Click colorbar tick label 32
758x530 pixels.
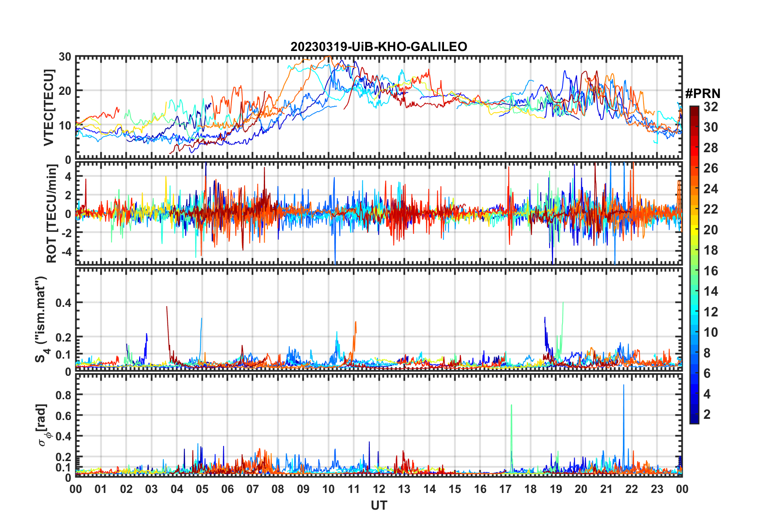coord(711,106)
